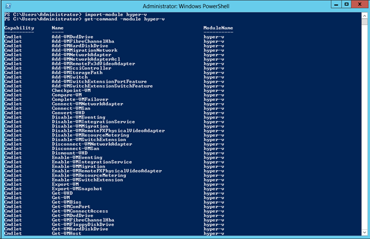The image size is (370, 239).
Task: Select the Get-VMHost entry
Action: 66,234
